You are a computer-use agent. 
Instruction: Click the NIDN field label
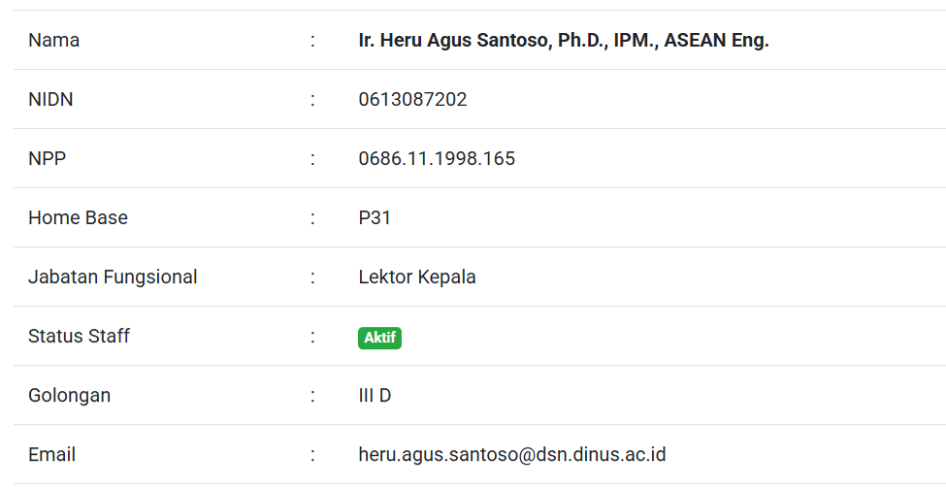(x=50, y=100)
